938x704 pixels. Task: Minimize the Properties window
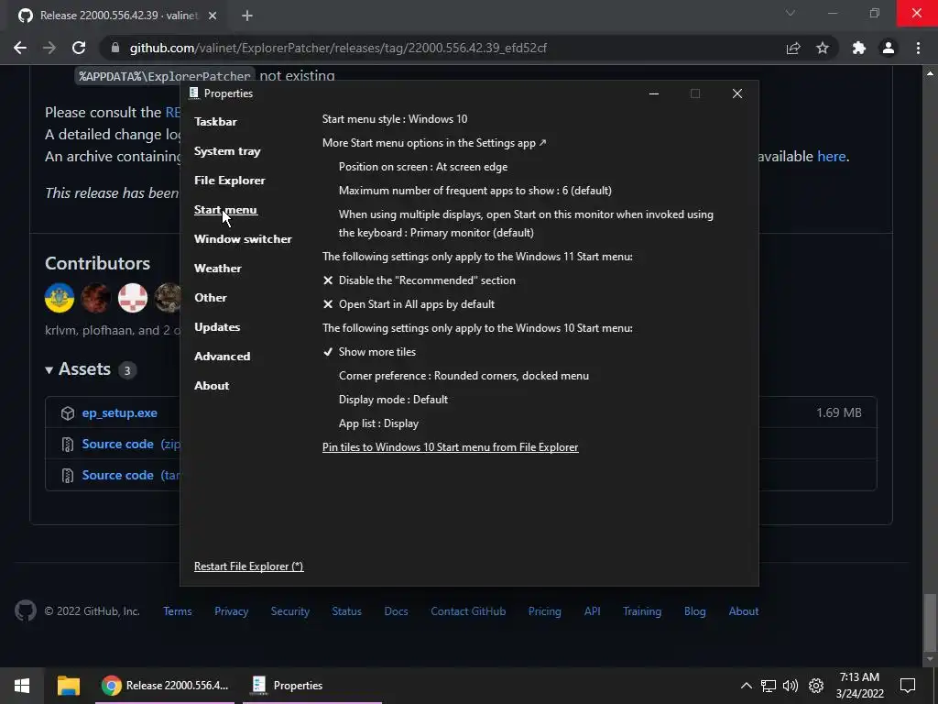pyautogui.click(x=654, y=93)
